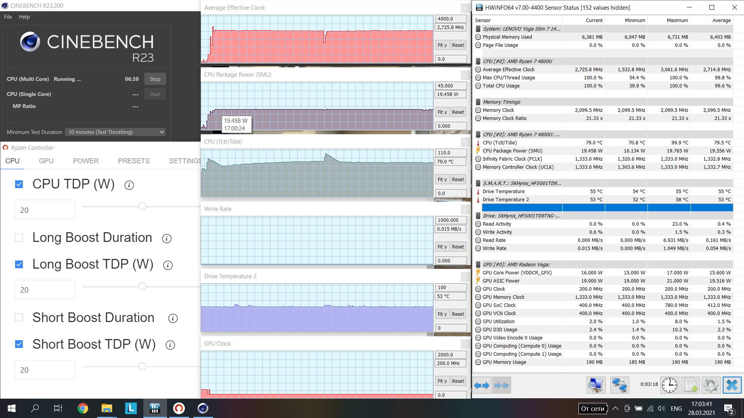Stop Cinebench multi core test
Screen dimensions: 744x418
tap(155, 79)
